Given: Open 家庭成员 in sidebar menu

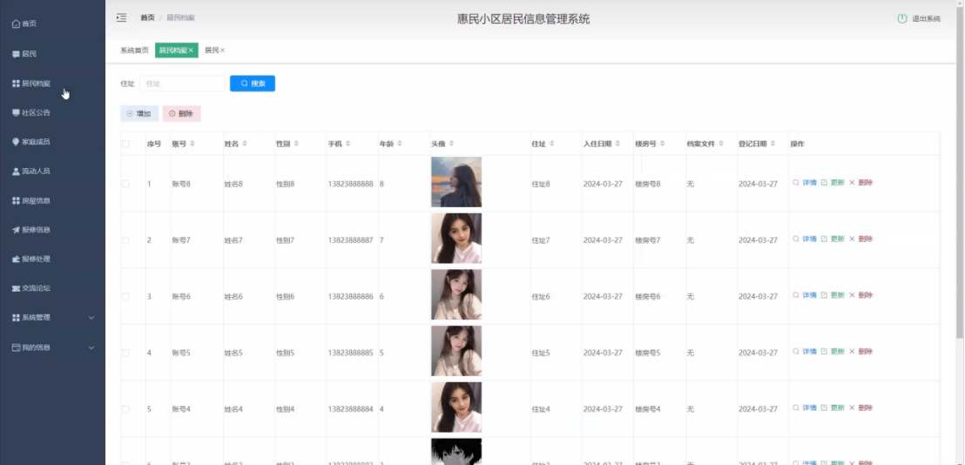Looking at the screenshot, I should (36, 141).
